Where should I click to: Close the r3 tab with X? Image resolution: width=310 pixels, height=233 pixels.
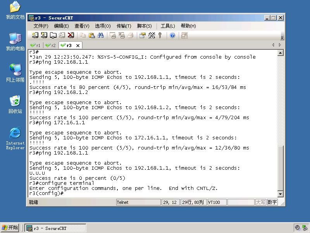pos(78,45)
